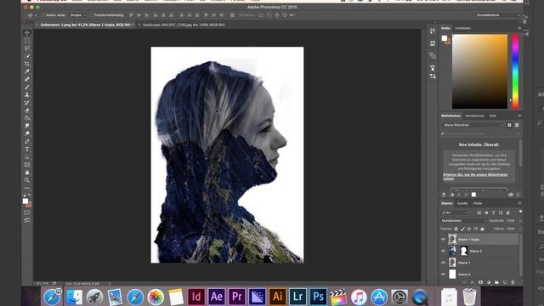
Task: Open the layer filter kind dropdown
Action: click(x=455, y=212)
